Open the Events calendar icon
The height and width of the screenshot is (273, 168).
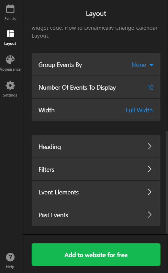click(10, 9)
